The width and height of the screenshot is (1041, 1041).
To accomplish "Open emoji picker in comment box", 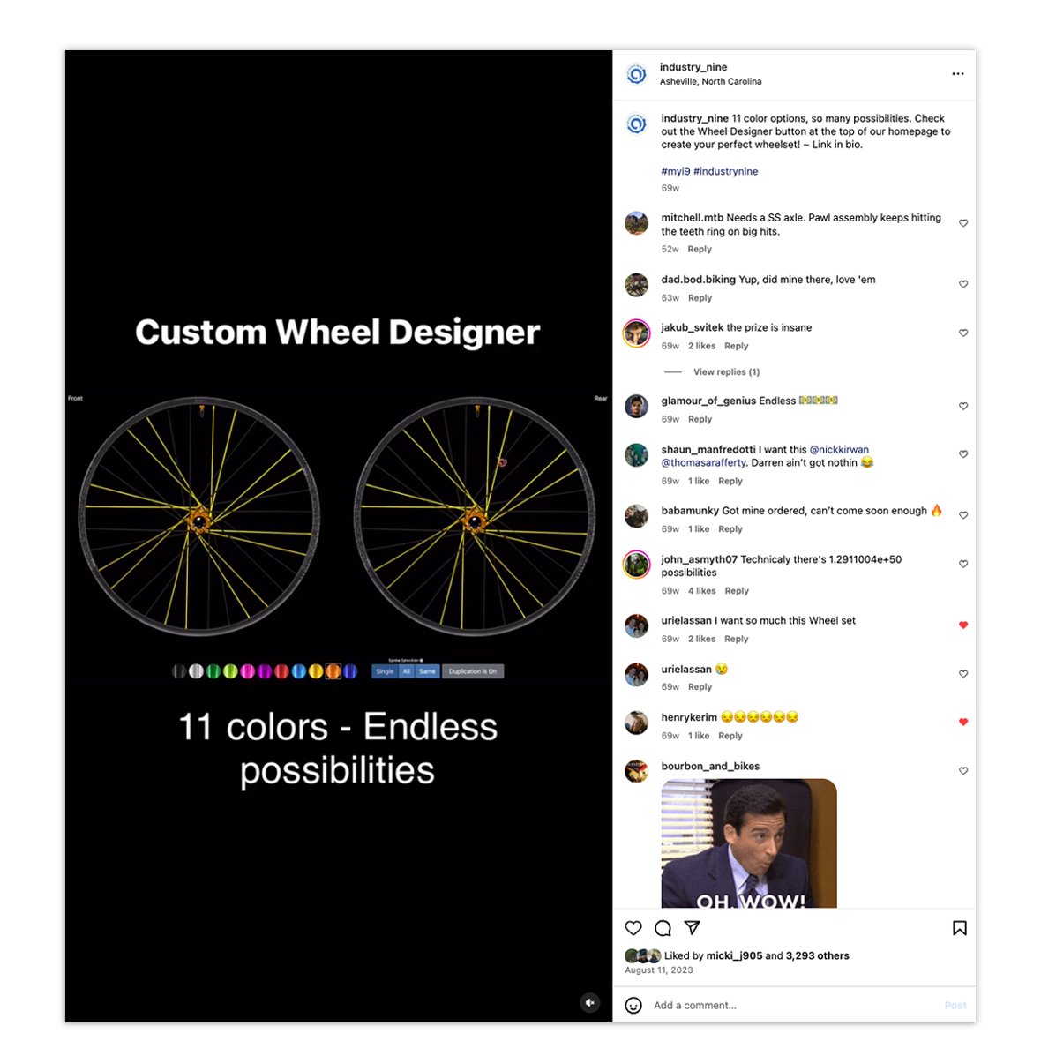I will tap(633, 1005).
